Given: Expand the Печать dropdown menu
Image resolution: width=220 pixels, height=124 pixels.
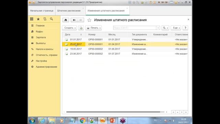Looking at the screenshot, I should [93, 28].
